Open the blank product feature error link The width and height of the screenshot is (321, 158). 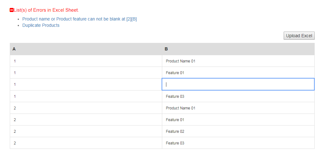click(x=79, y=19)
